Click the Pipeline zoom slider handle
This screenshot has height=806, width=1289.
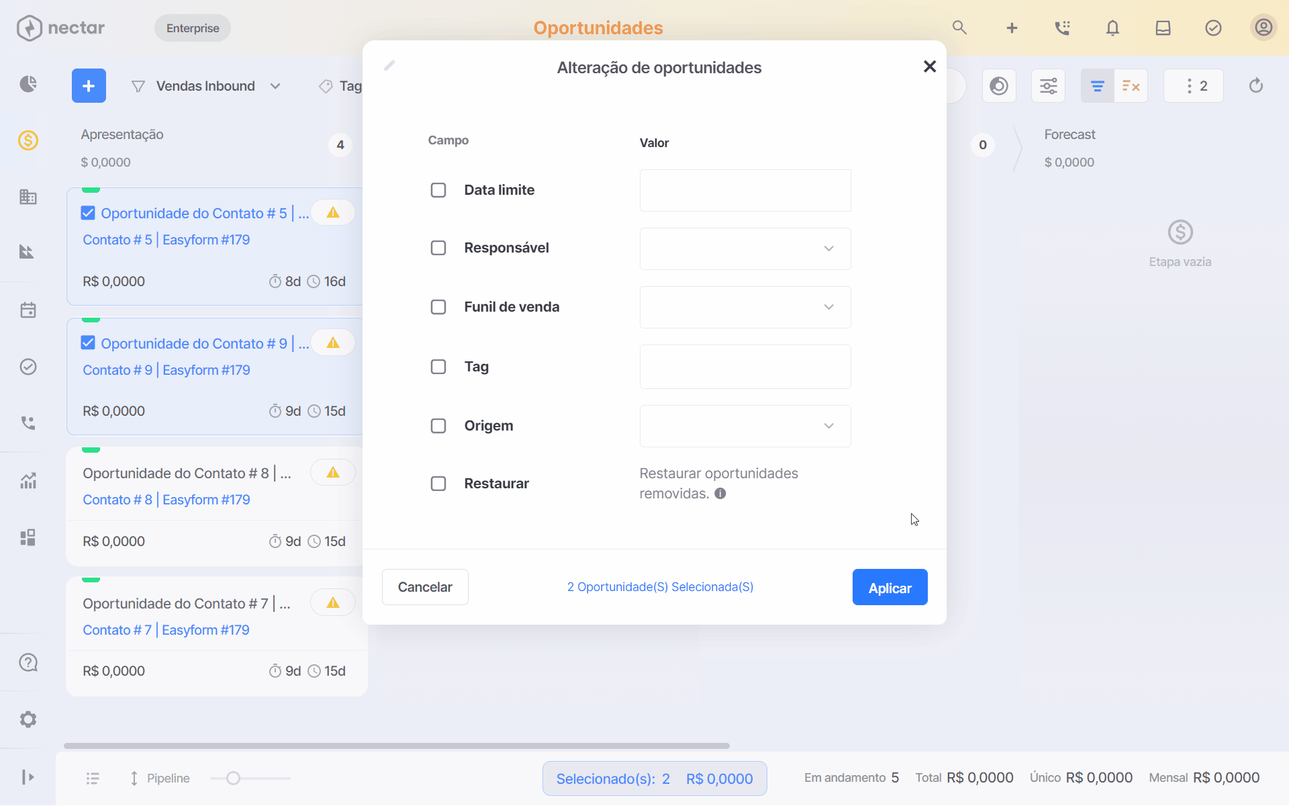pos(233,778)
